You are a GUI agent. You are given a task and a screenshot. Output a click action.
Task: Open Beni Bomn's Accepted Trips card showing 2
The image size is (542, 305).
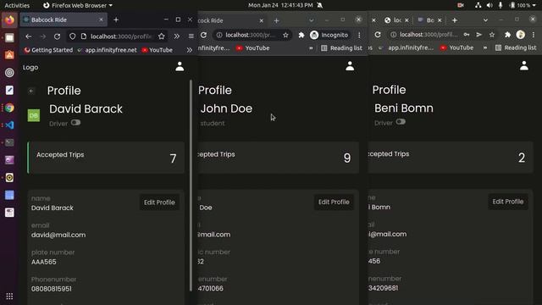(451, 157)
